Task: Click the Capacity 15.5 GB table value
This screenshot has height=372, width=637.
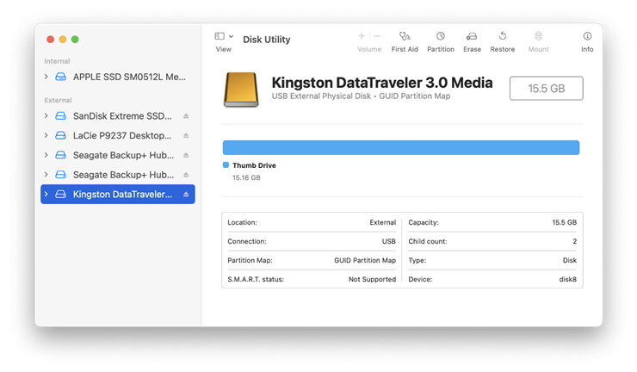Action: [x=565, y=222]
